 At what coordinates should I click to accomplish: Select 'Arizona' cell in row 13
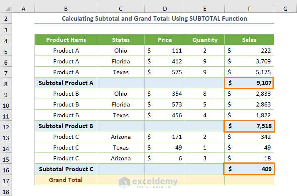tap(120, 137)
